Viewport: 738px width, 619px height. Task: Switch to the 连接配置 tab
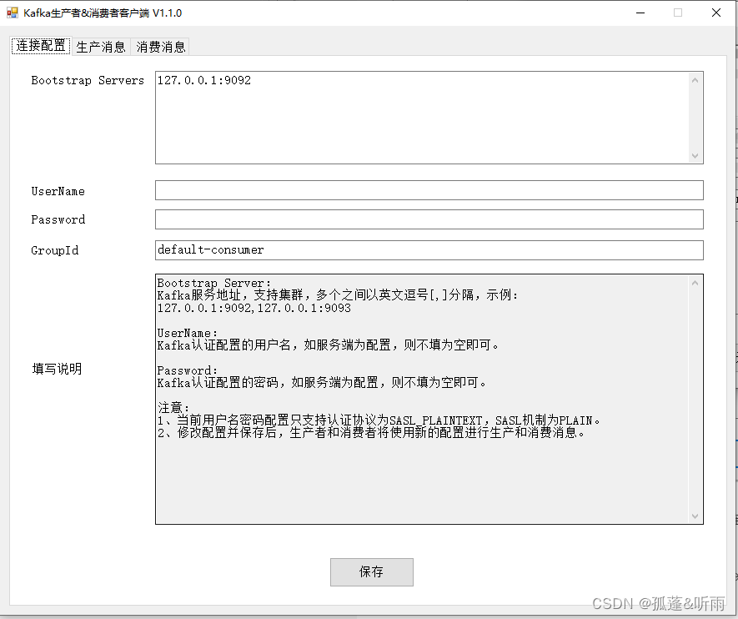coord(41,46)
